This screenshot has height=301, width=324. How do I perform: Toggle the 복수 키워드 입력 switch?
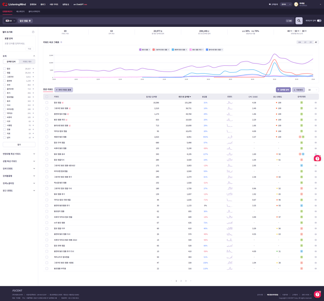319,21
